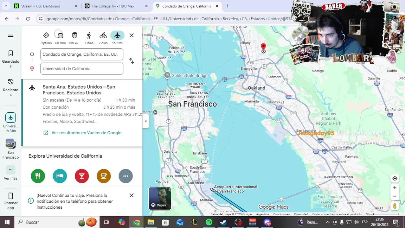Image resolution: width=405 pixels, height=228 pixels.
Task: Select the driving travel mode 6h 18m
Action: pyautogui.click(x=60, y=38)
